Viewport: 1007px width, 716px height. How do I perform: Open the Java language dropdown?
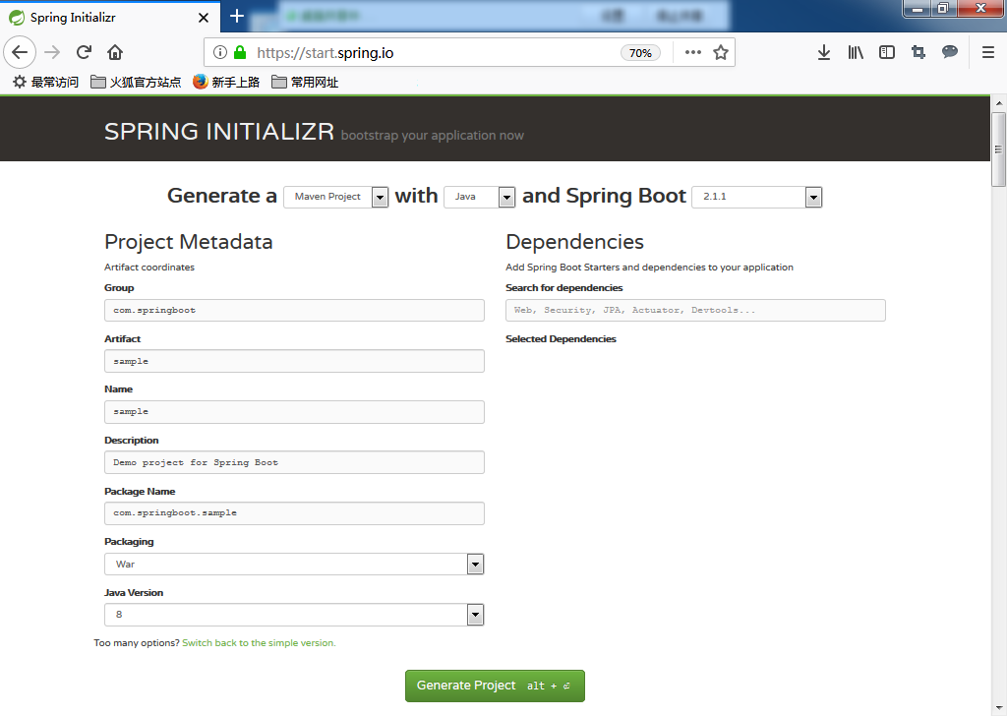(480, 197)
